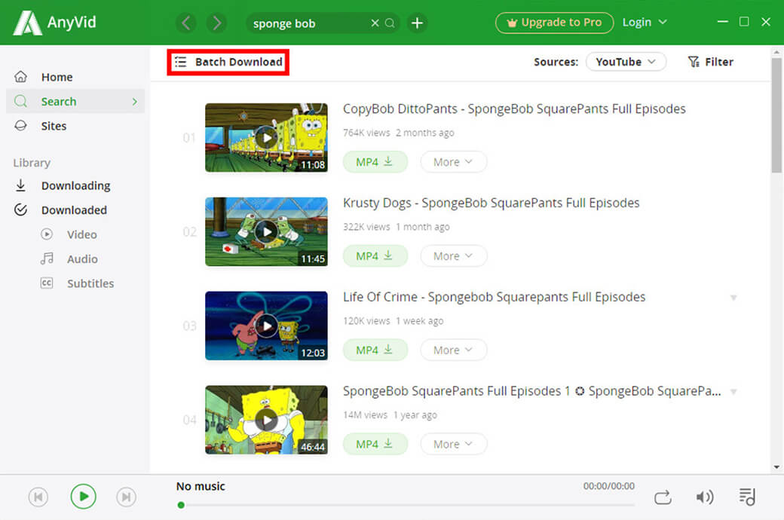The width and height of the screenshot is (784, 520).
Task: Expand the Search chevron arrow
Action: click(134, 102)
